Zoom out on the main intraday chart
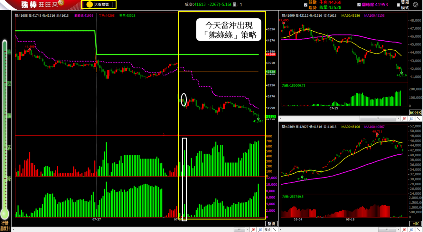Image resolution: width=423 pixels, height=232 pixels. coord(260,229)
